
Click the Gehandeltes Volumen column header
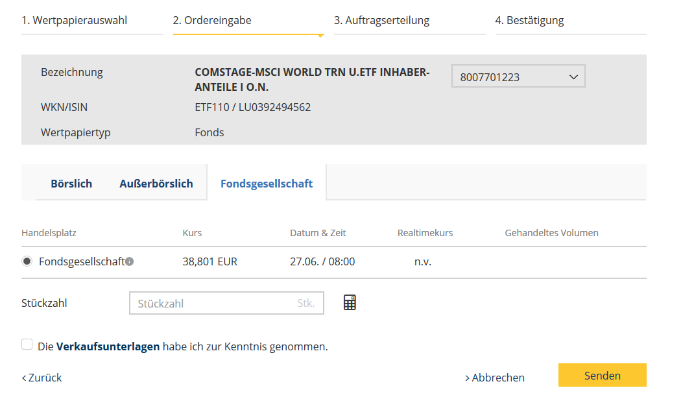[551, 233]
